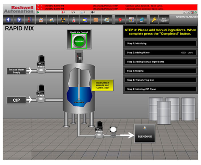
Task: Click the CIP inlet valve
Action: point(42,92)
